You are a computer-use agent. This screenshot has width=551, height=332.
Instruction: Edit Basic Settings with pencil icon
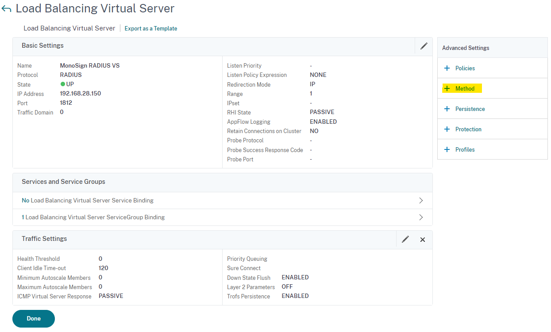pyautogui.click(x=424, y=46)
